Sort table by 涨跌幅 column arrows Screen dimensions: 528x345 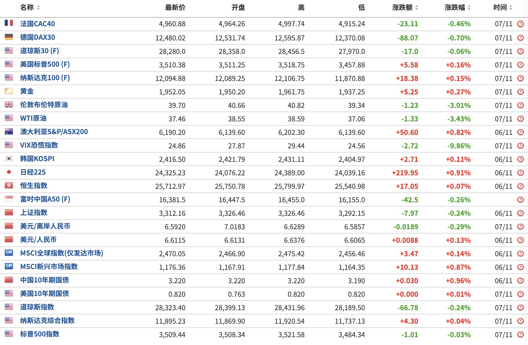[x=469, y=7]
